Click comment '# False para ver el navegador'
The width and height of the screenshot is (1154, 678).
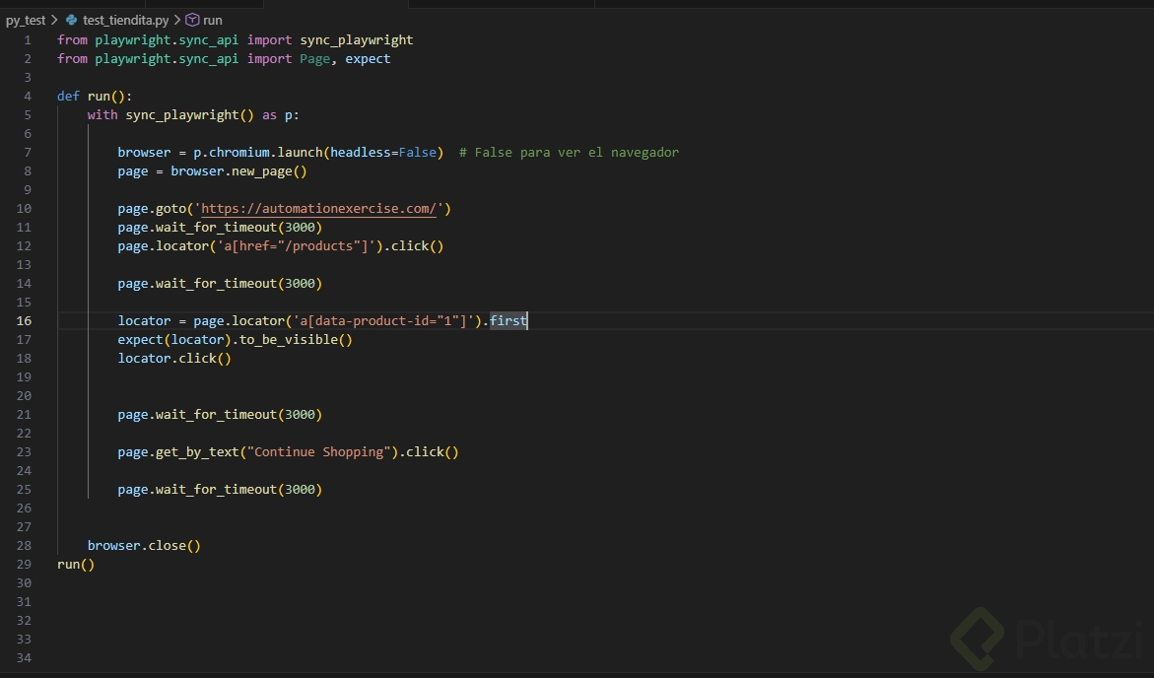(569, 153)
